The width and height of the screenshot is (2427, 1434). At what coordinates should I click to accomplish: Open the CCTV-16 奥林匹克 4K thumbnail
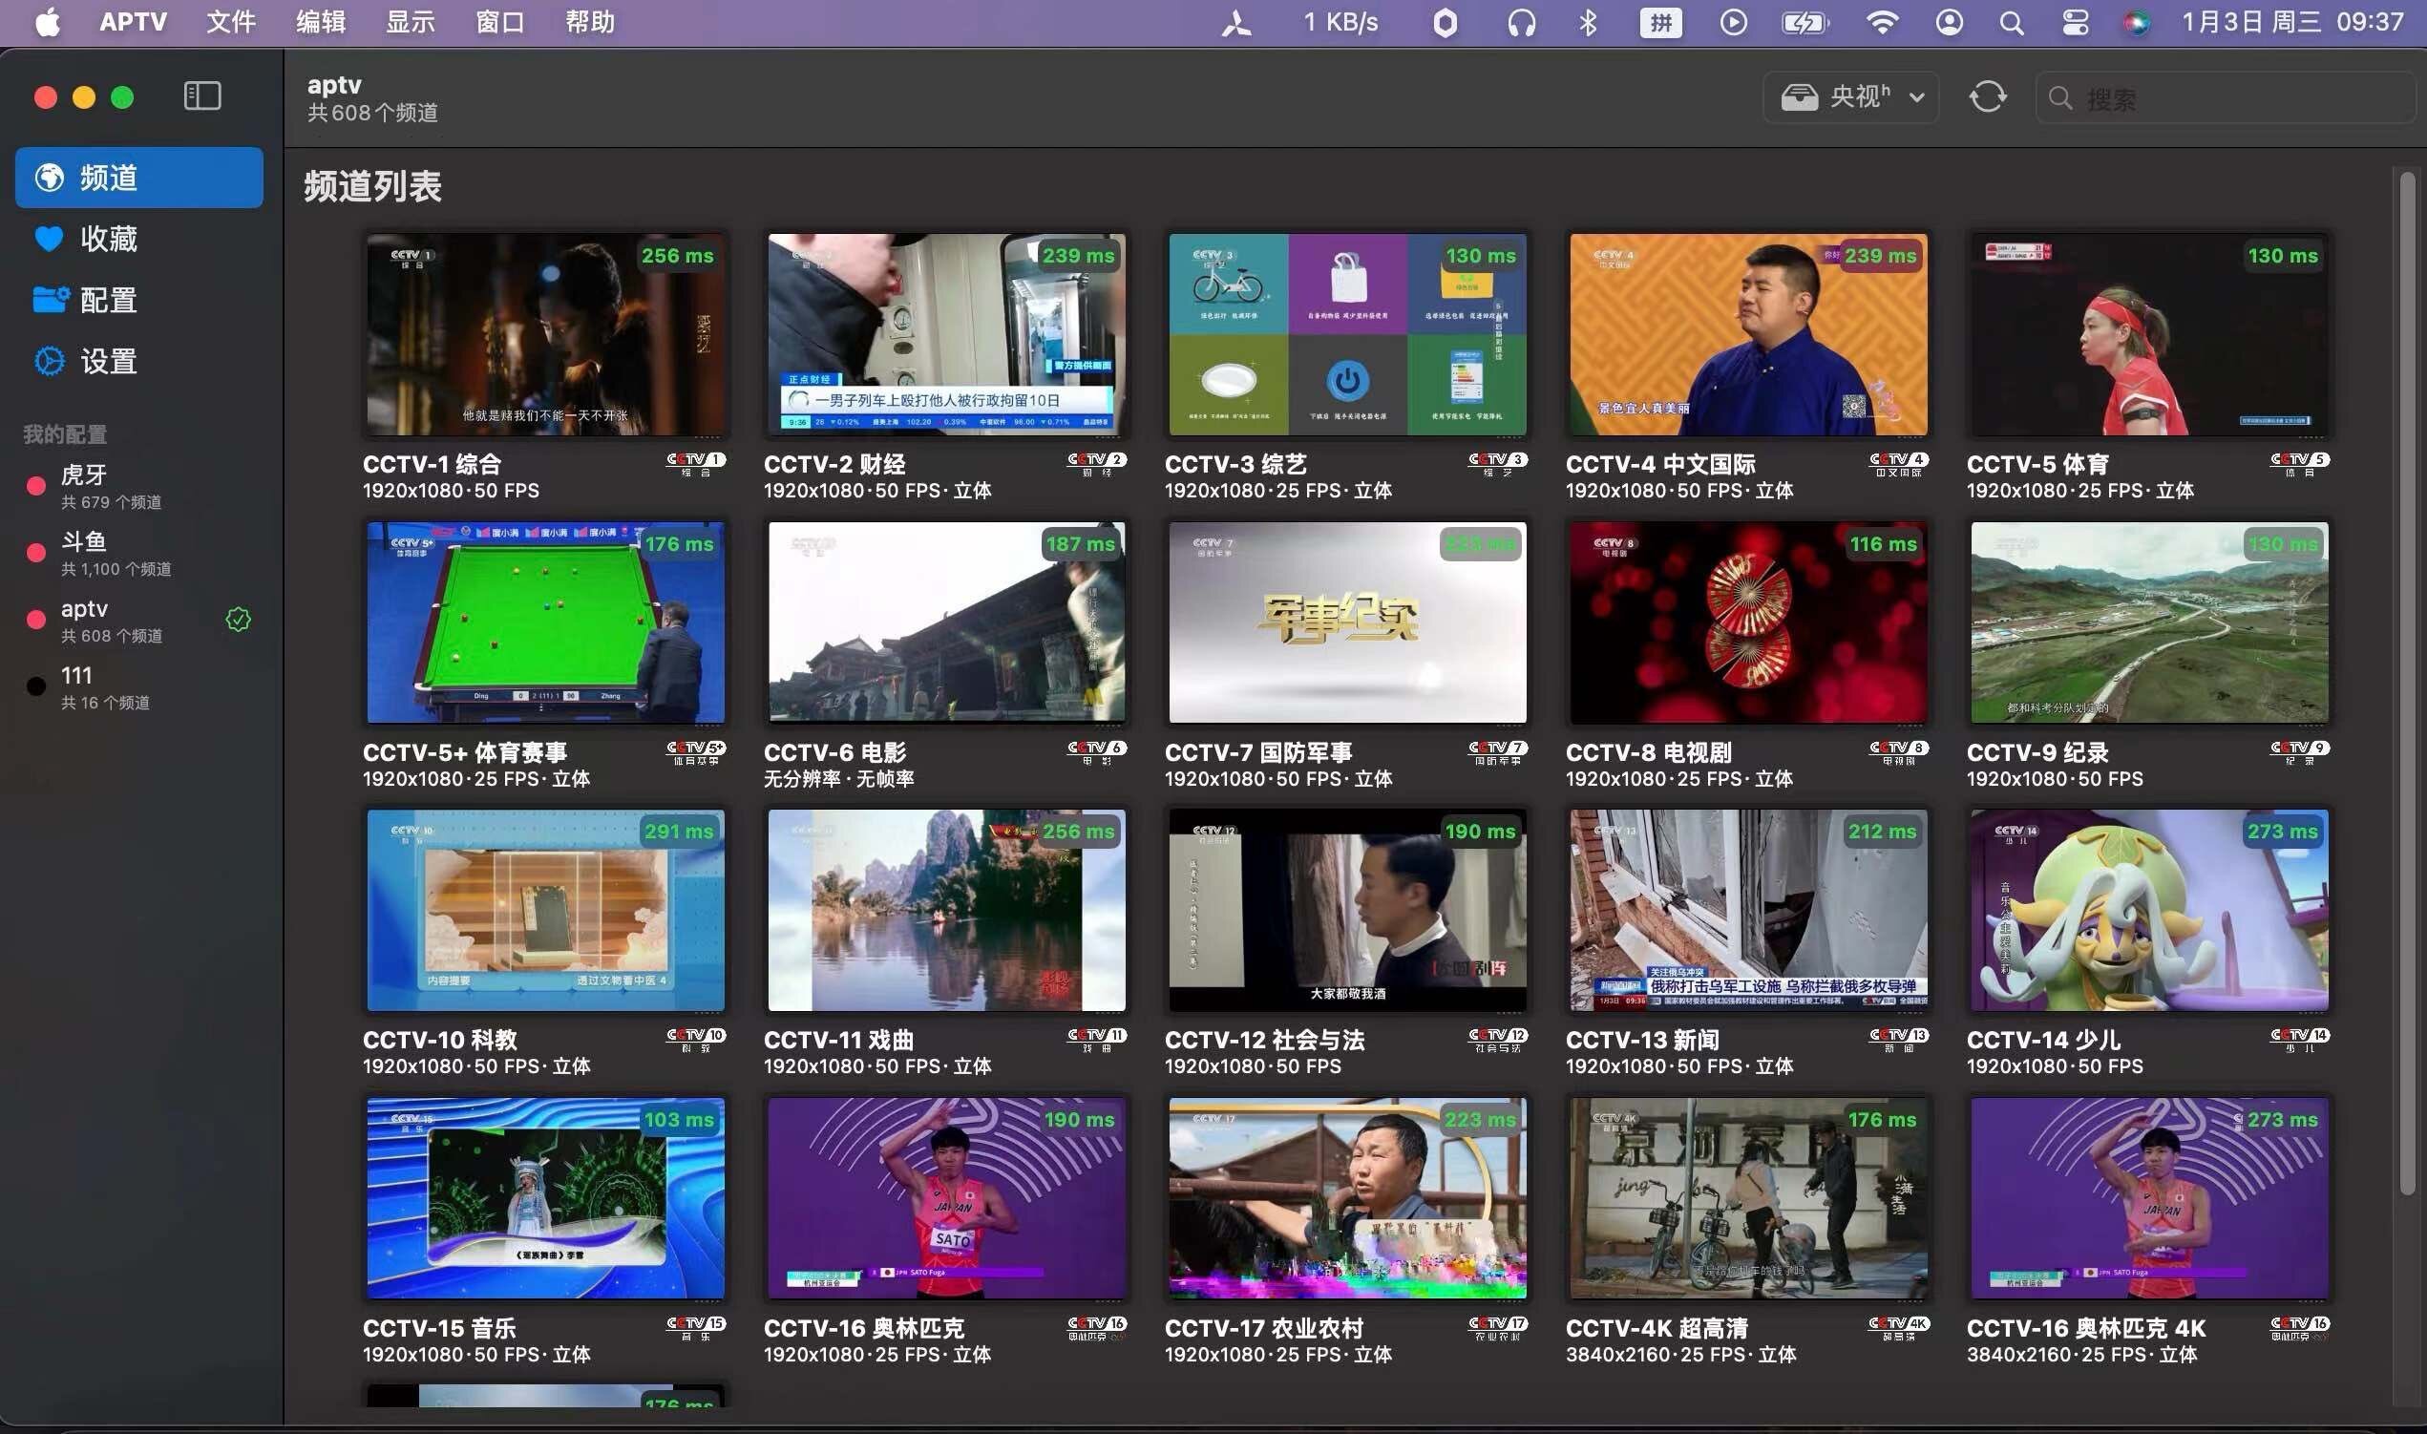pos(2150,1198)
